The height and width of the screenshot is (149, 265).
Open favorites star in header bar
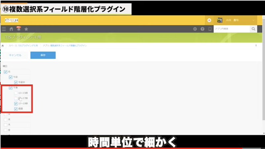[x=26, y=29]
